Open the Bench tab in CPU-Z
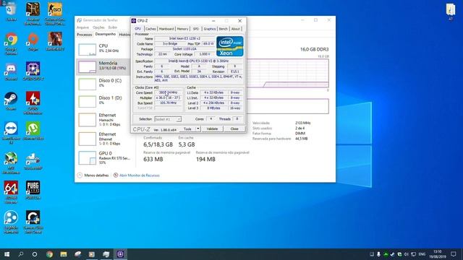Screen dimensions: 463x260 point(224,29)
